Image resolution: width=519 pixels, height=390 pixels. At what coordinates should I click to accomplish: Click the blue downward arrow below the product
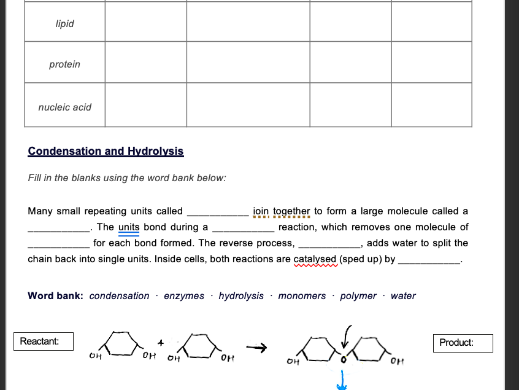point(342,380)
